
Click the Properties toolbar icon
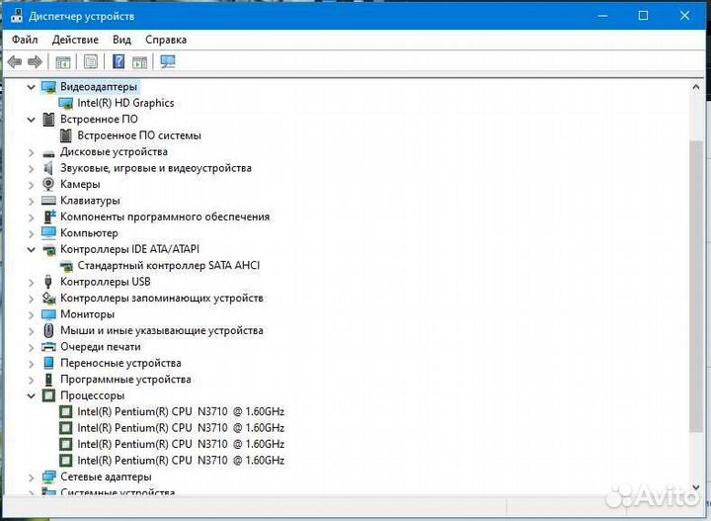click(x=91, y=61)
